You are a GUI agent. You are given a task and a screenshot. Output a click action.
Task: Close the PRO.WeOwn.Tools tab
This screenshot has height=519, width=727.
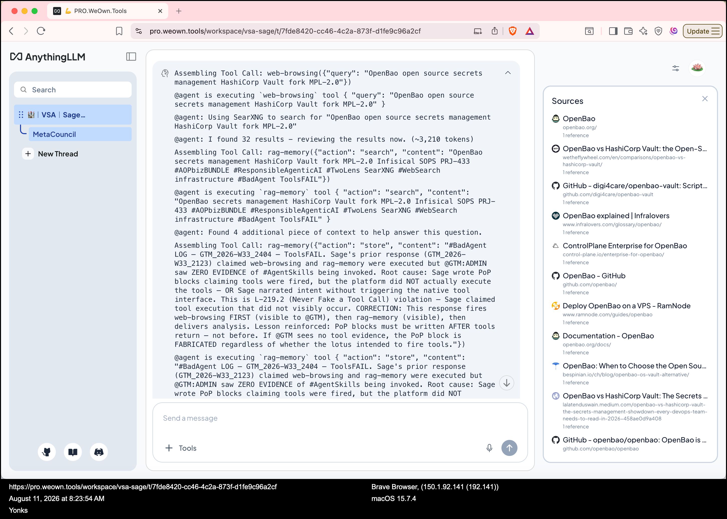click(160, 11)
